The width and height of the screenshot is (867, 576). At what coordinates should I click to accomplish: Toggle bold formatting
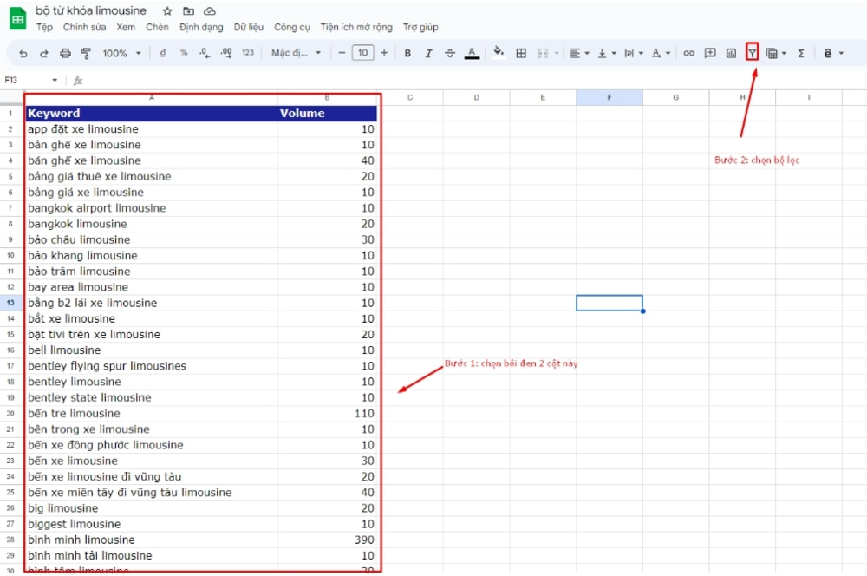click(x=407, y=53)
